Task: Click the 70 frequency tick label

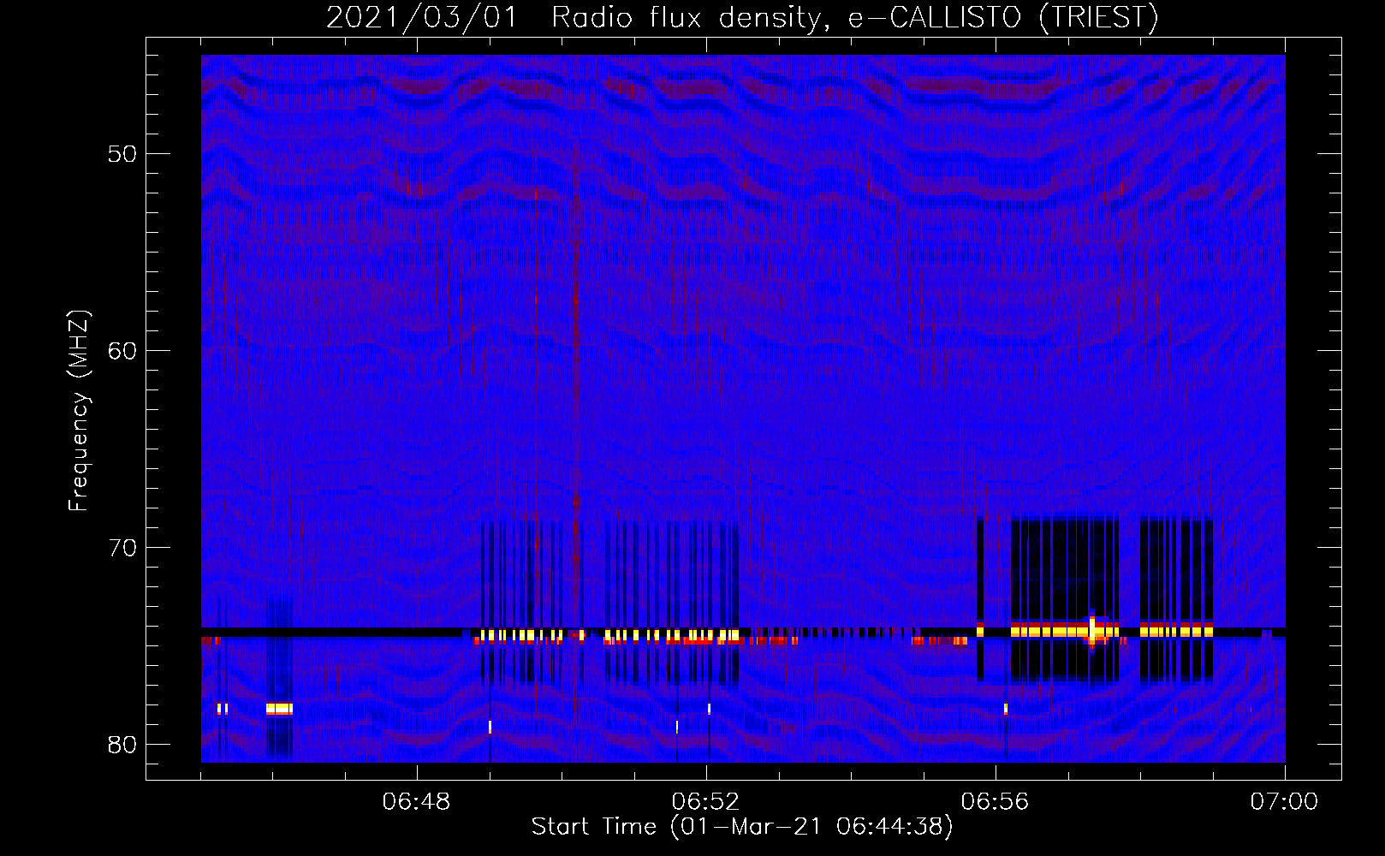Action: point(122,548)
